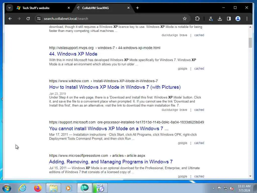Show the Downloads tray icon

coord(220,19)
